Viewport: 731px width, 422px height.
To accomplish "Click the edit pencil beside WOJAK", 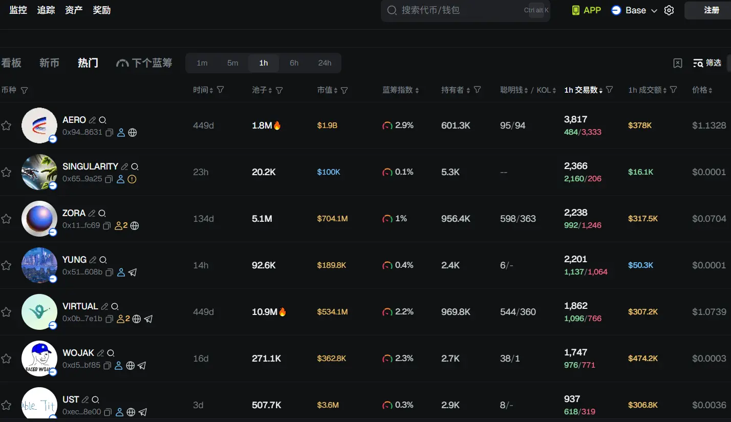I will point(101,353).
